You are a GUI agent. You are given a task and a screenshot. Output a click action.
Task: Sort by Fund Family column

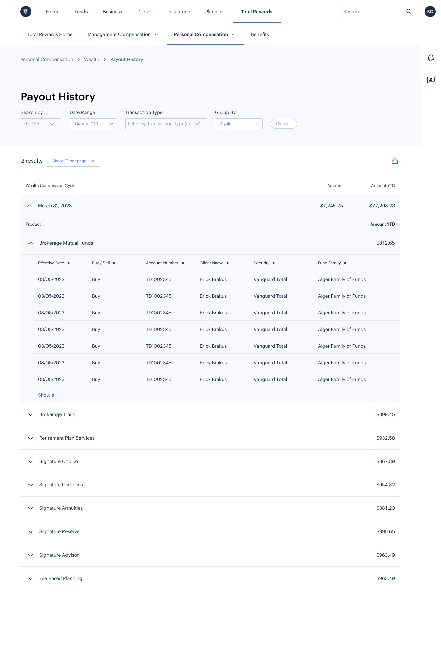tap(345, 263)
